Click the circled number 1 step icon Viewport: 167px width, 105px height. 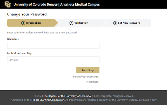[x=23, y=23]
